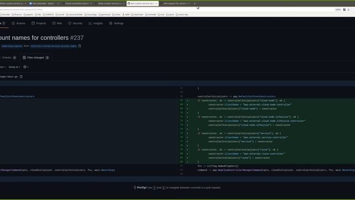
Task: Click the pull request number #237
Action: click(x=77, y=38)
